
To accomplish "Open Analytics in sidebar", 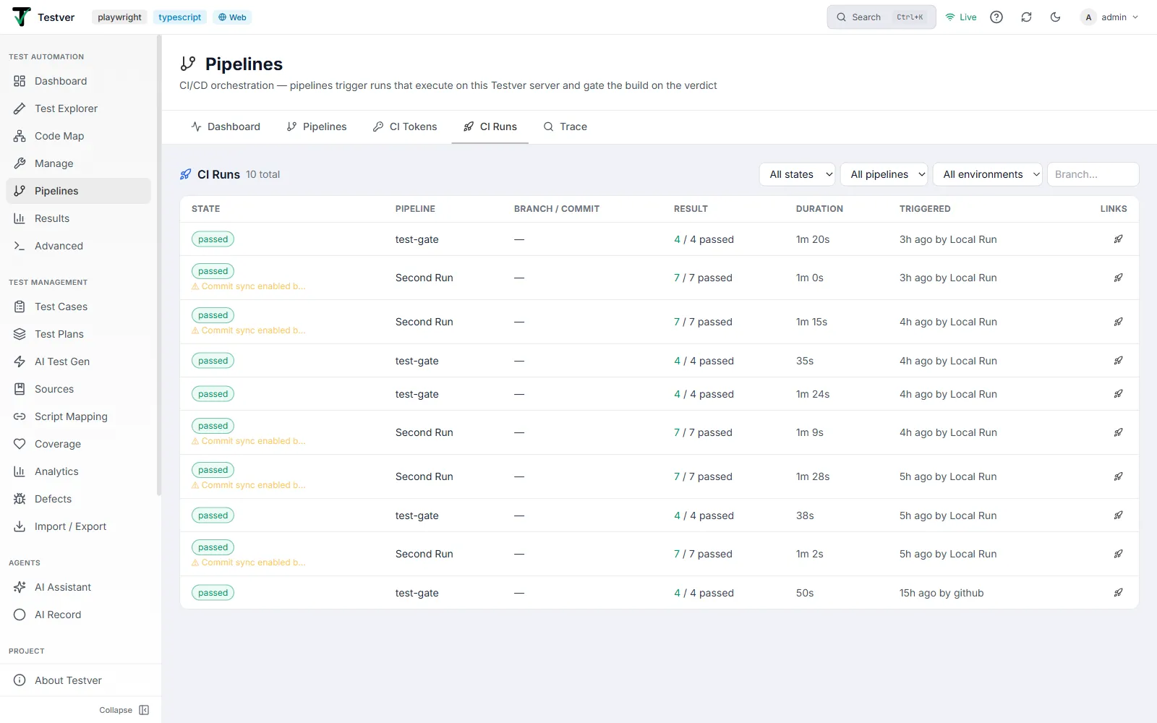I will tap(78, 471).
